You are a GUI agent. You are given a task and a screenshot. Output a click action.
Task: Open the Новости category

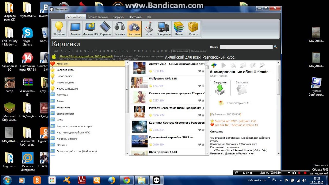(x=59, y=29)
